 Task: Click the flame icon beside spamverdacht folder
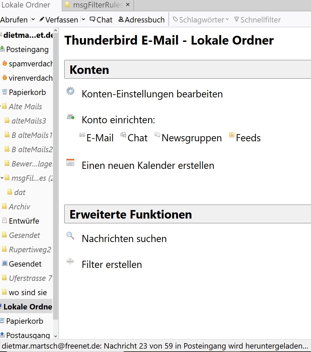click(5, 64)
